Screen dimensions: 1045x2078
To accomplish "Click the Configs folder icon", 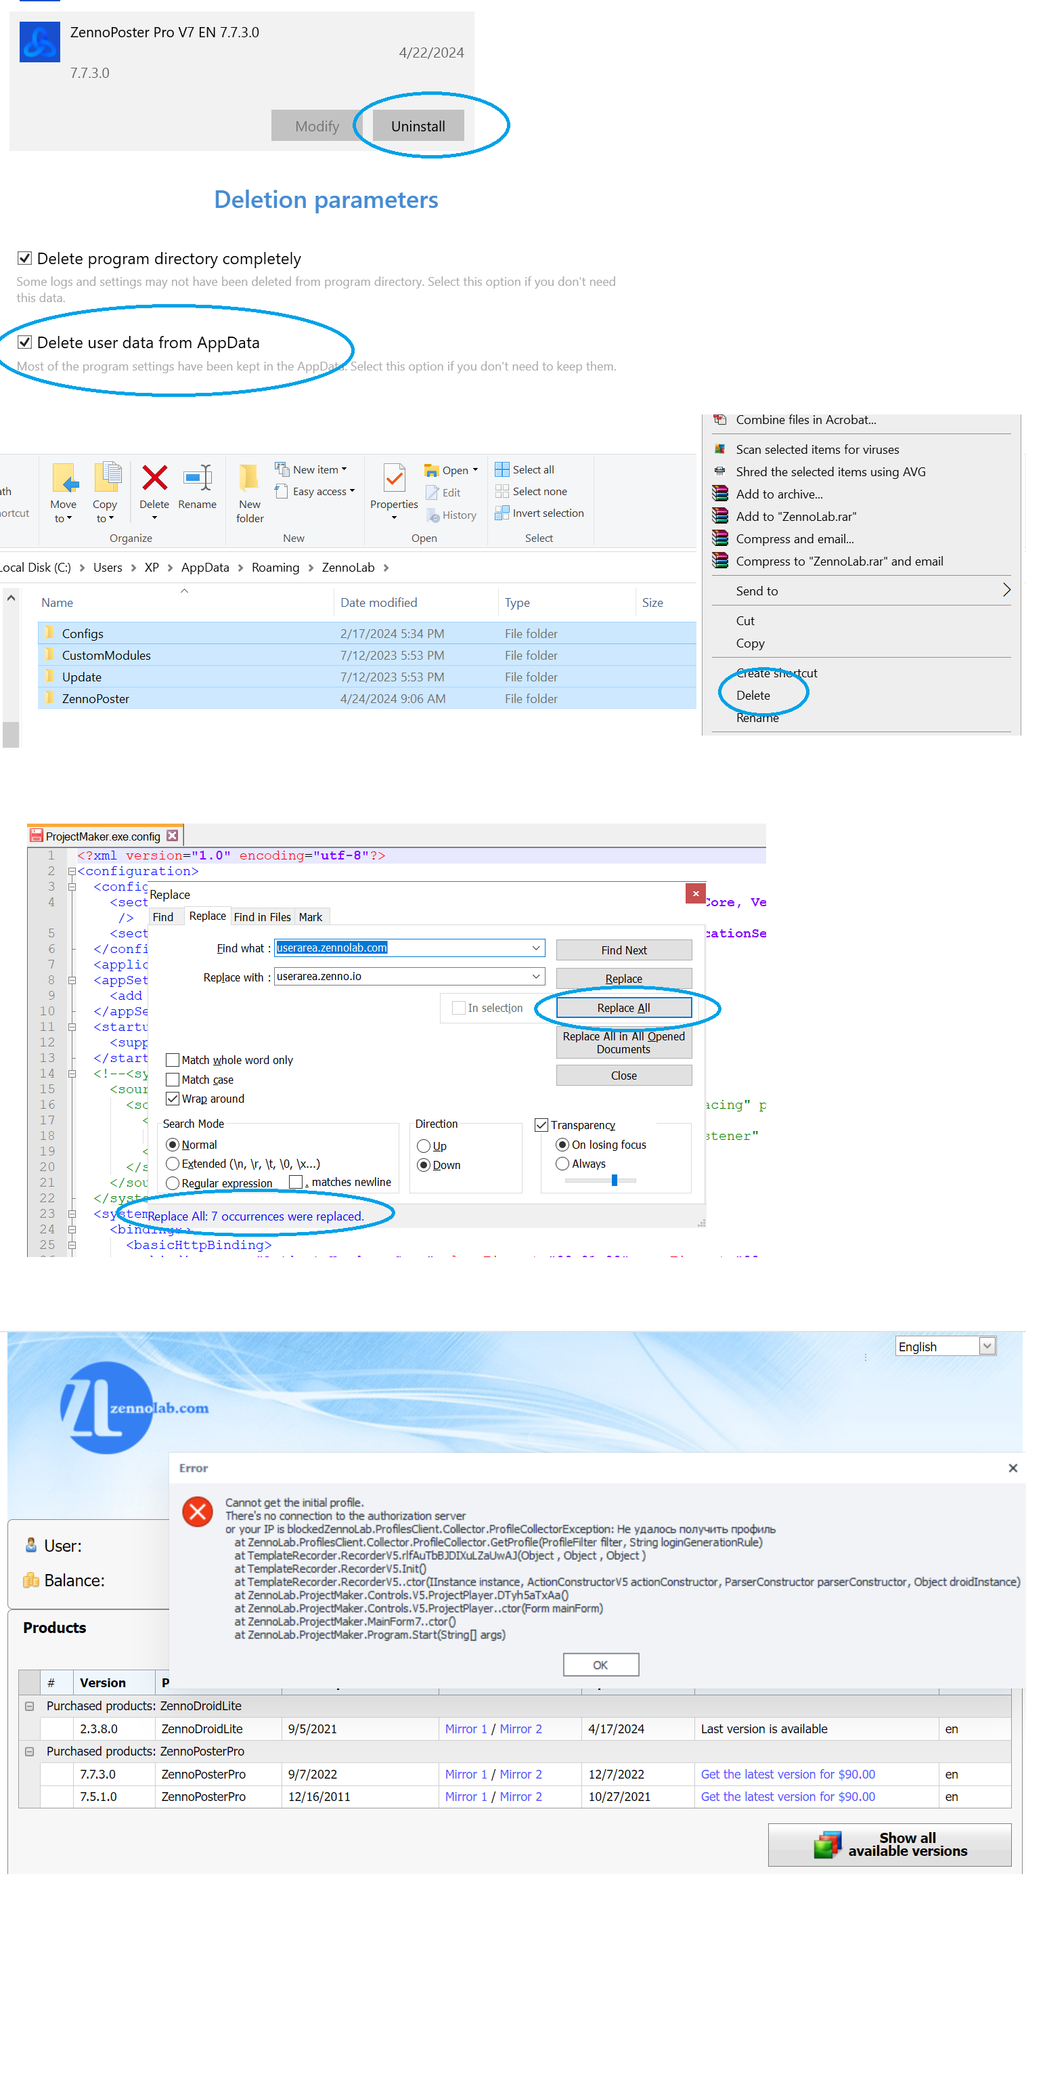I will tap(50, 633).
